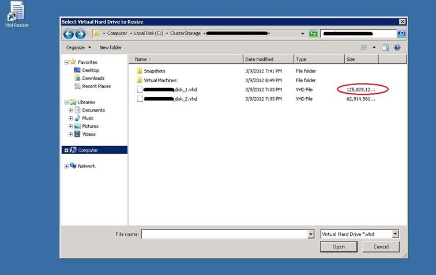
Task: Collapse the Favorites tree group
Action: pos(67,62)
